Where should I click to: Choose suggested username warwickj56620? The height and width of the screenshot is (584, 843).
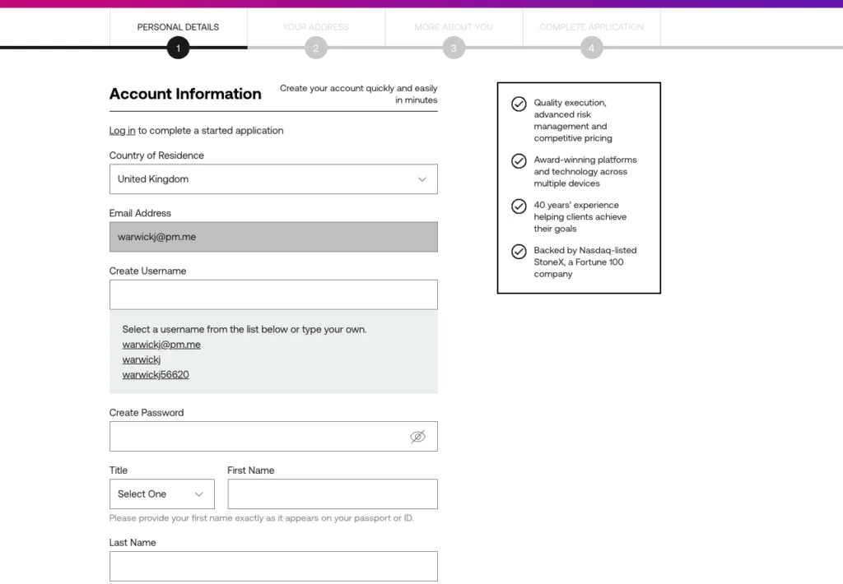coord(156,375)
